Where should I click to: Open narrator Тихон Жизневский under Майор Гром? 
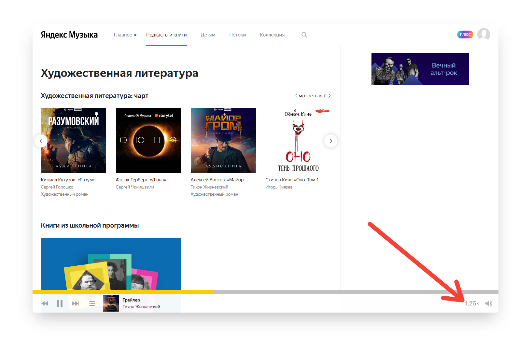click(209, 187)
